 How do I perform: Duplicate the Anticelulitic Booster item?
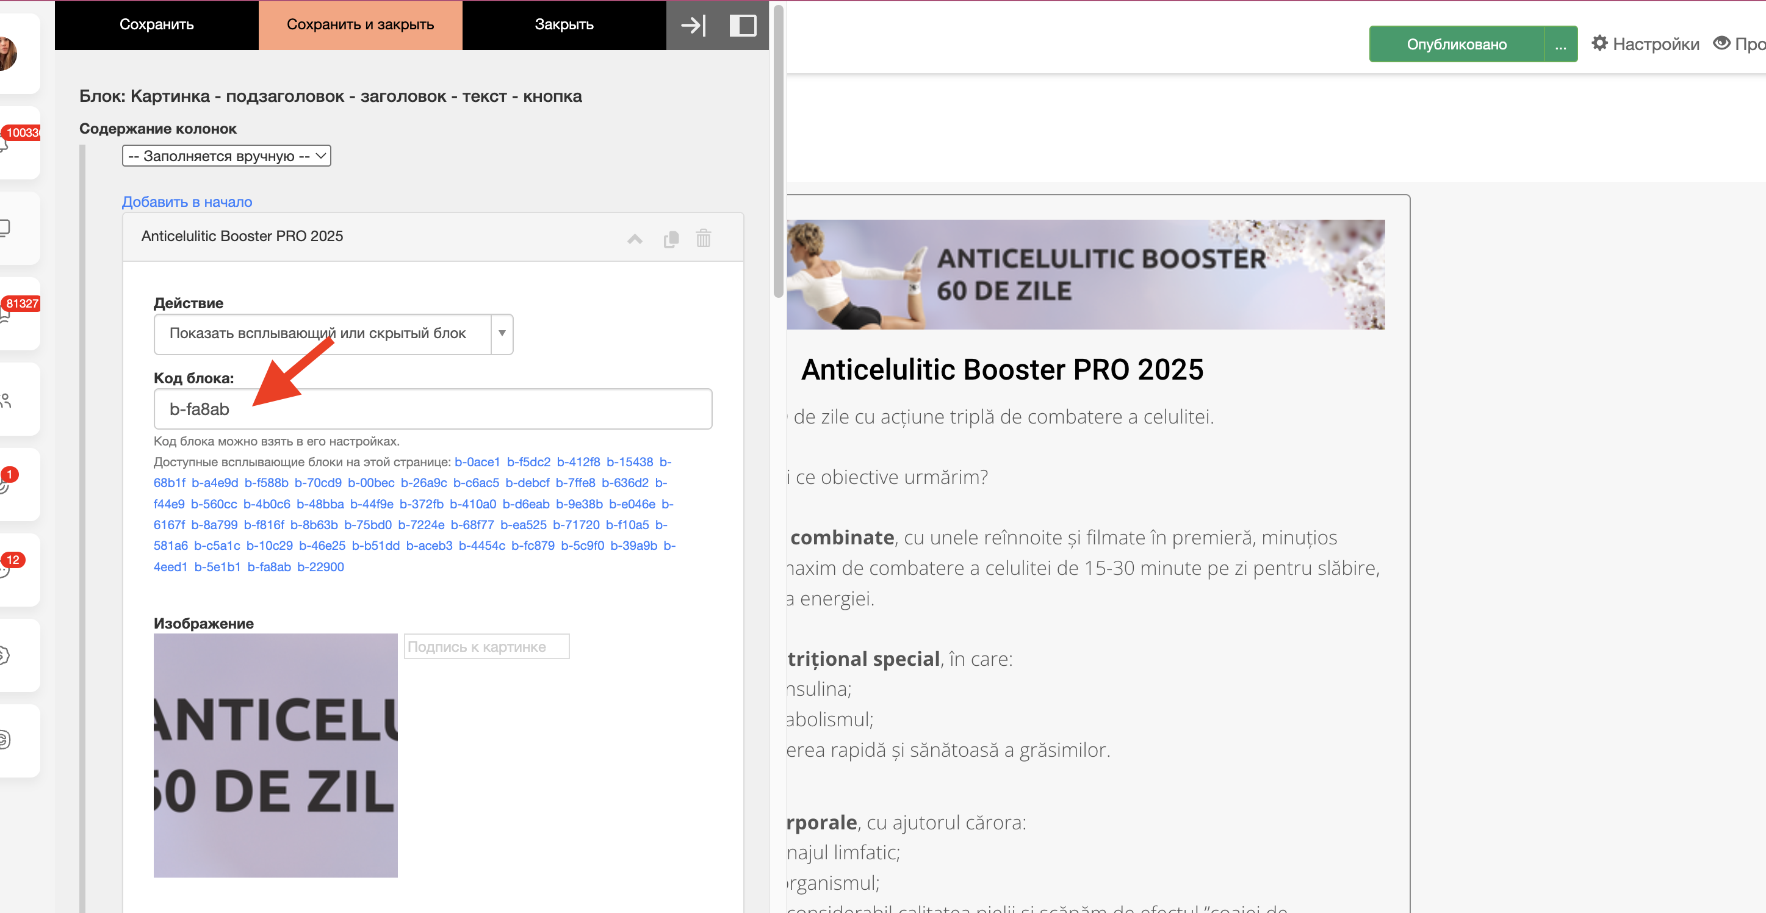671,238
